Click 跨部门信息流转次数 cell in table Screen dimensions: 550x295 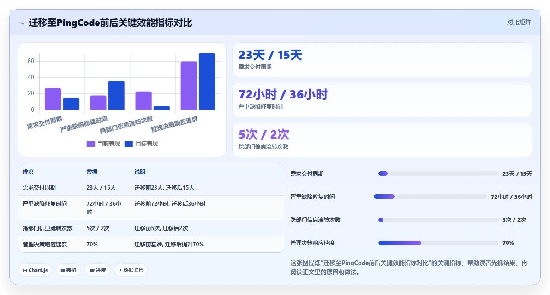[x=48, y=228]
